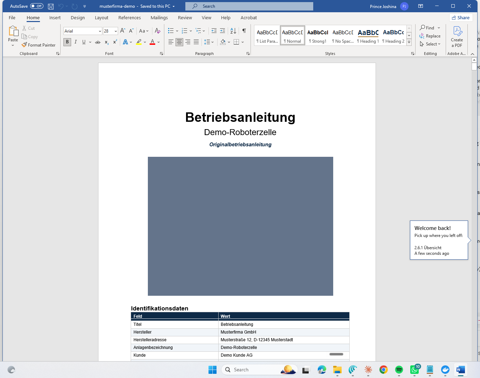Collapse the ribbon

click(472, 54)
